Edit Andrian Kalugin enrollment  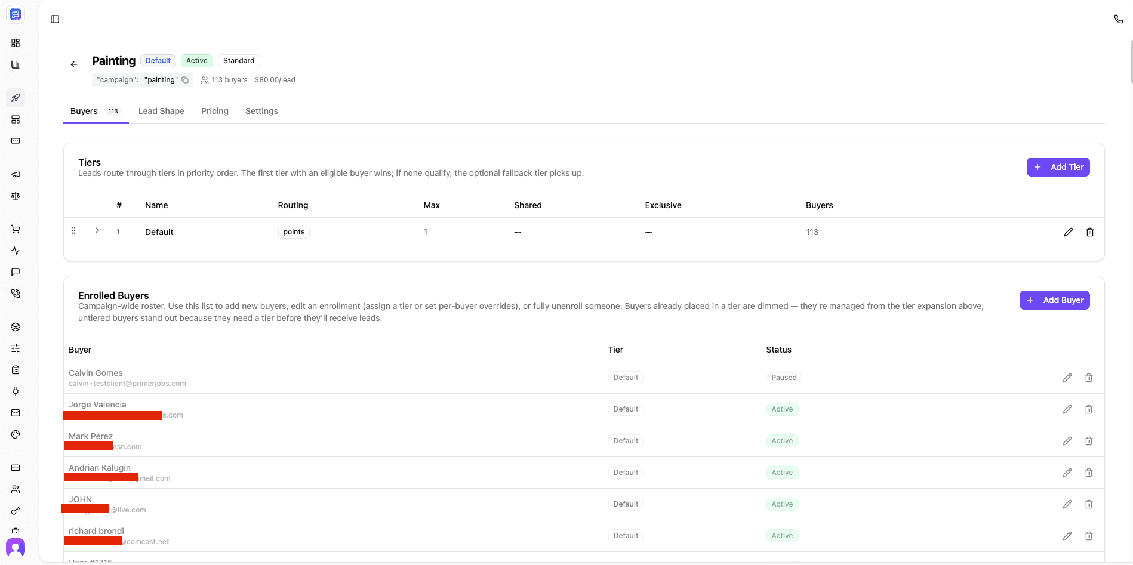[1067, 473]
